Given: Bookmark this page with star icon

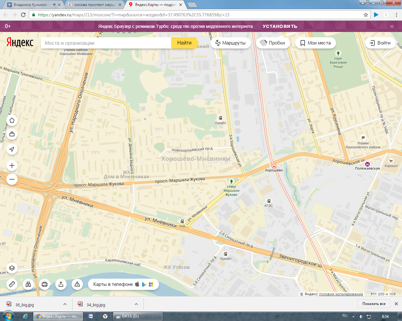Looking at the screenshot, I should [366, 15].
